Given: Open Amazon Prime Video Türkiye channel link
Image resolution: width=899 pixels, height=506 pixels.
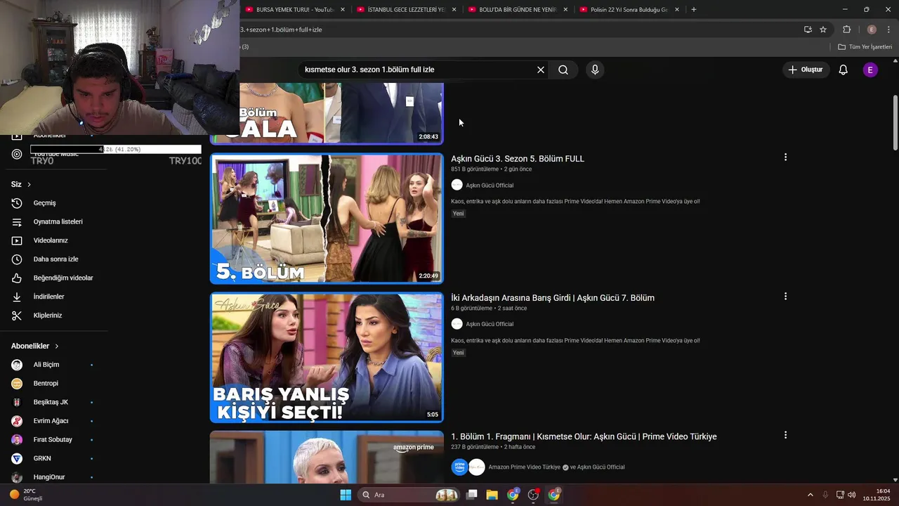Looking at the screenshot, I should tap(524, 467).
